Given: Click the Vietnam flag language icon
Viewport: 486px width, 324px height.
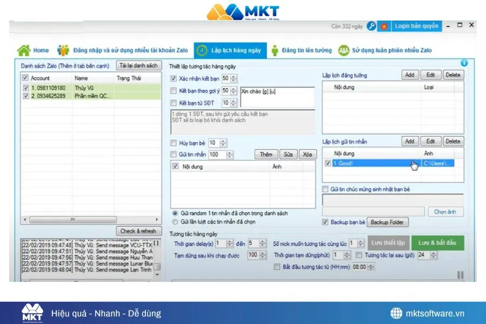Looking at the screenshot, I should click(384, 26).
